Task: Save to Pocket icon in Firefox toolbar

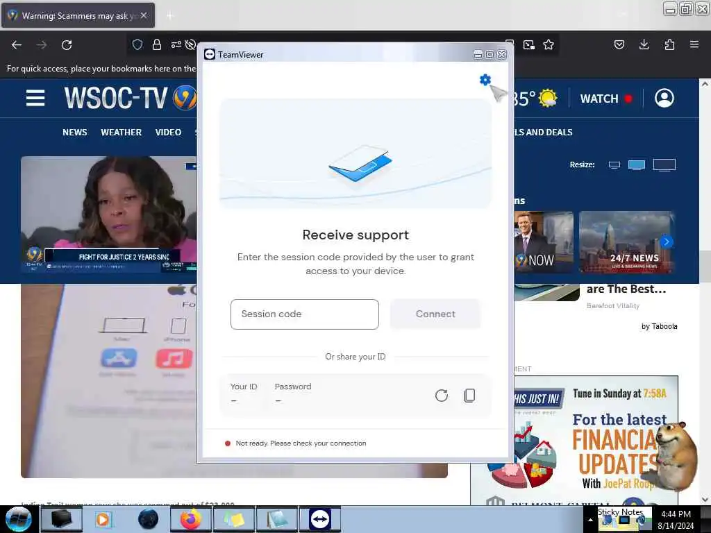Action: pos(619,44)
